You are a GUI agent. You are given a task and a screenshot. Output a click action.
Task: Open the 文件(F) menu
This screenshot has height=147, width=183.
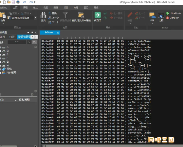4,8
